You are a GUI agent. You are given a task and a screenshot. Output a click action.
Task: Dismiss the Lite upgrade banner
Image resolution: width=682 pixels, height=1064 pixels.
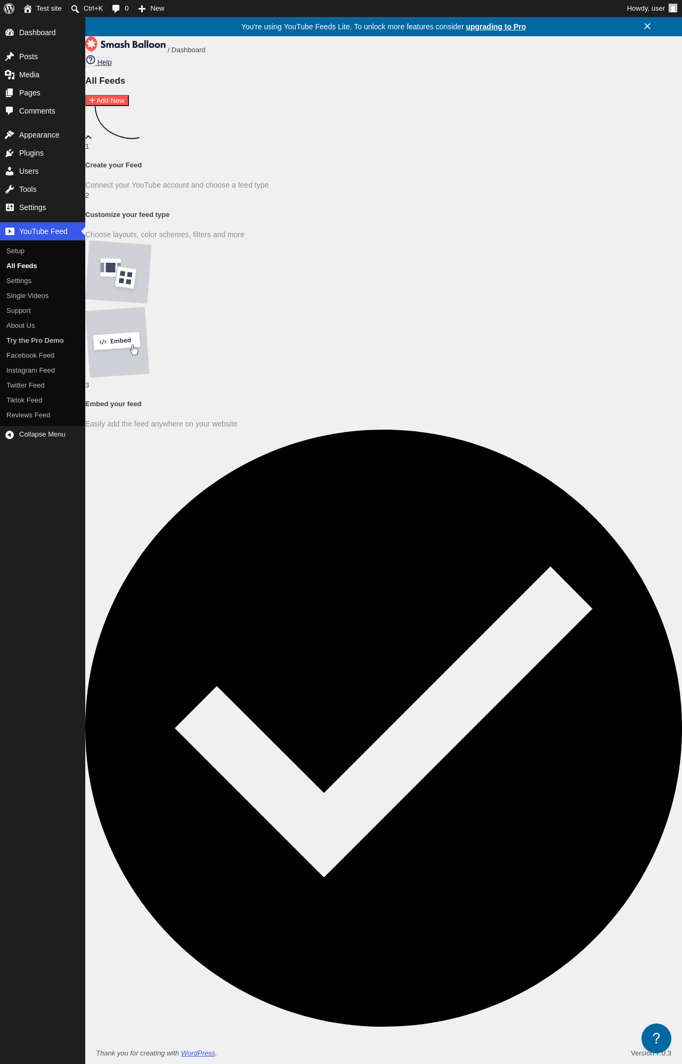(x=647, y=26)
